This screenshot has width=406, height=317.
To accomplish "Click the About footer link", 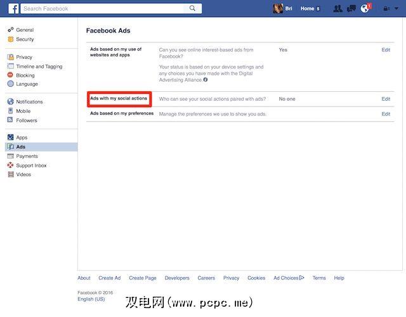I will pos(84,278).
